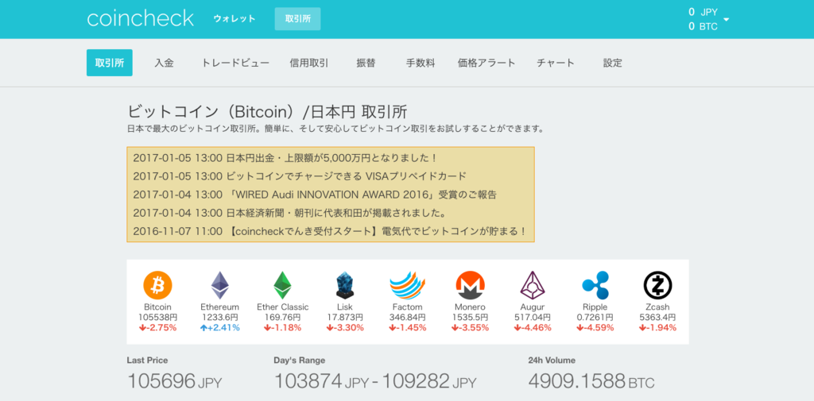Click the Bitcoin coin icon
This screenshot has width=814, height=401.
point(157,285)
